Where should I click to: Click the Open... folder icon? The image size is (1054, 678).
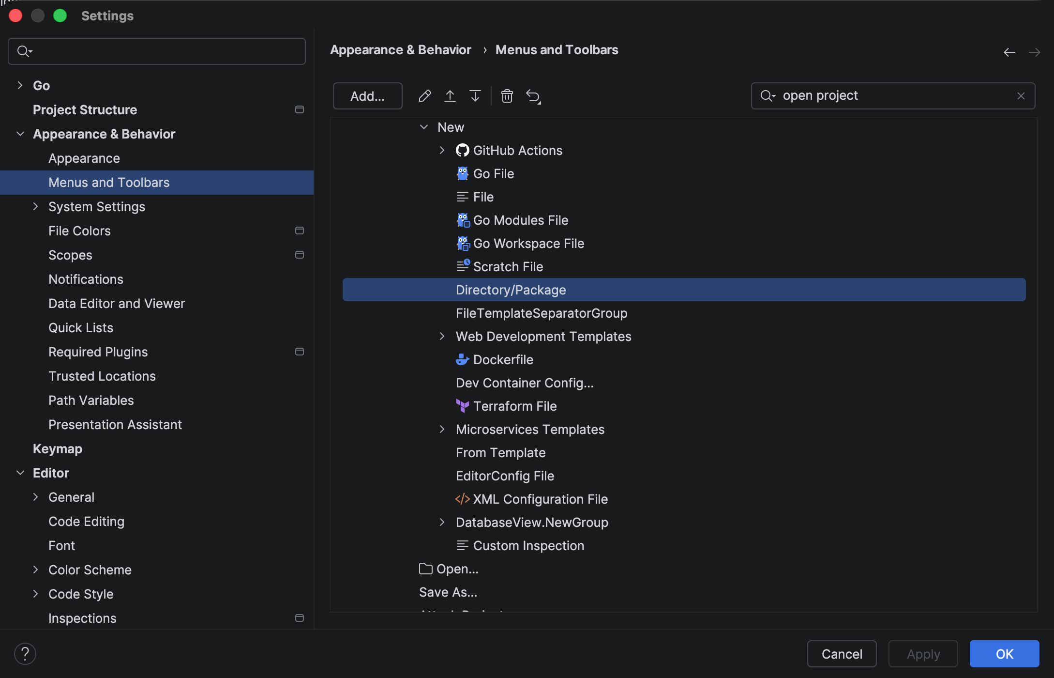(426, 569)
